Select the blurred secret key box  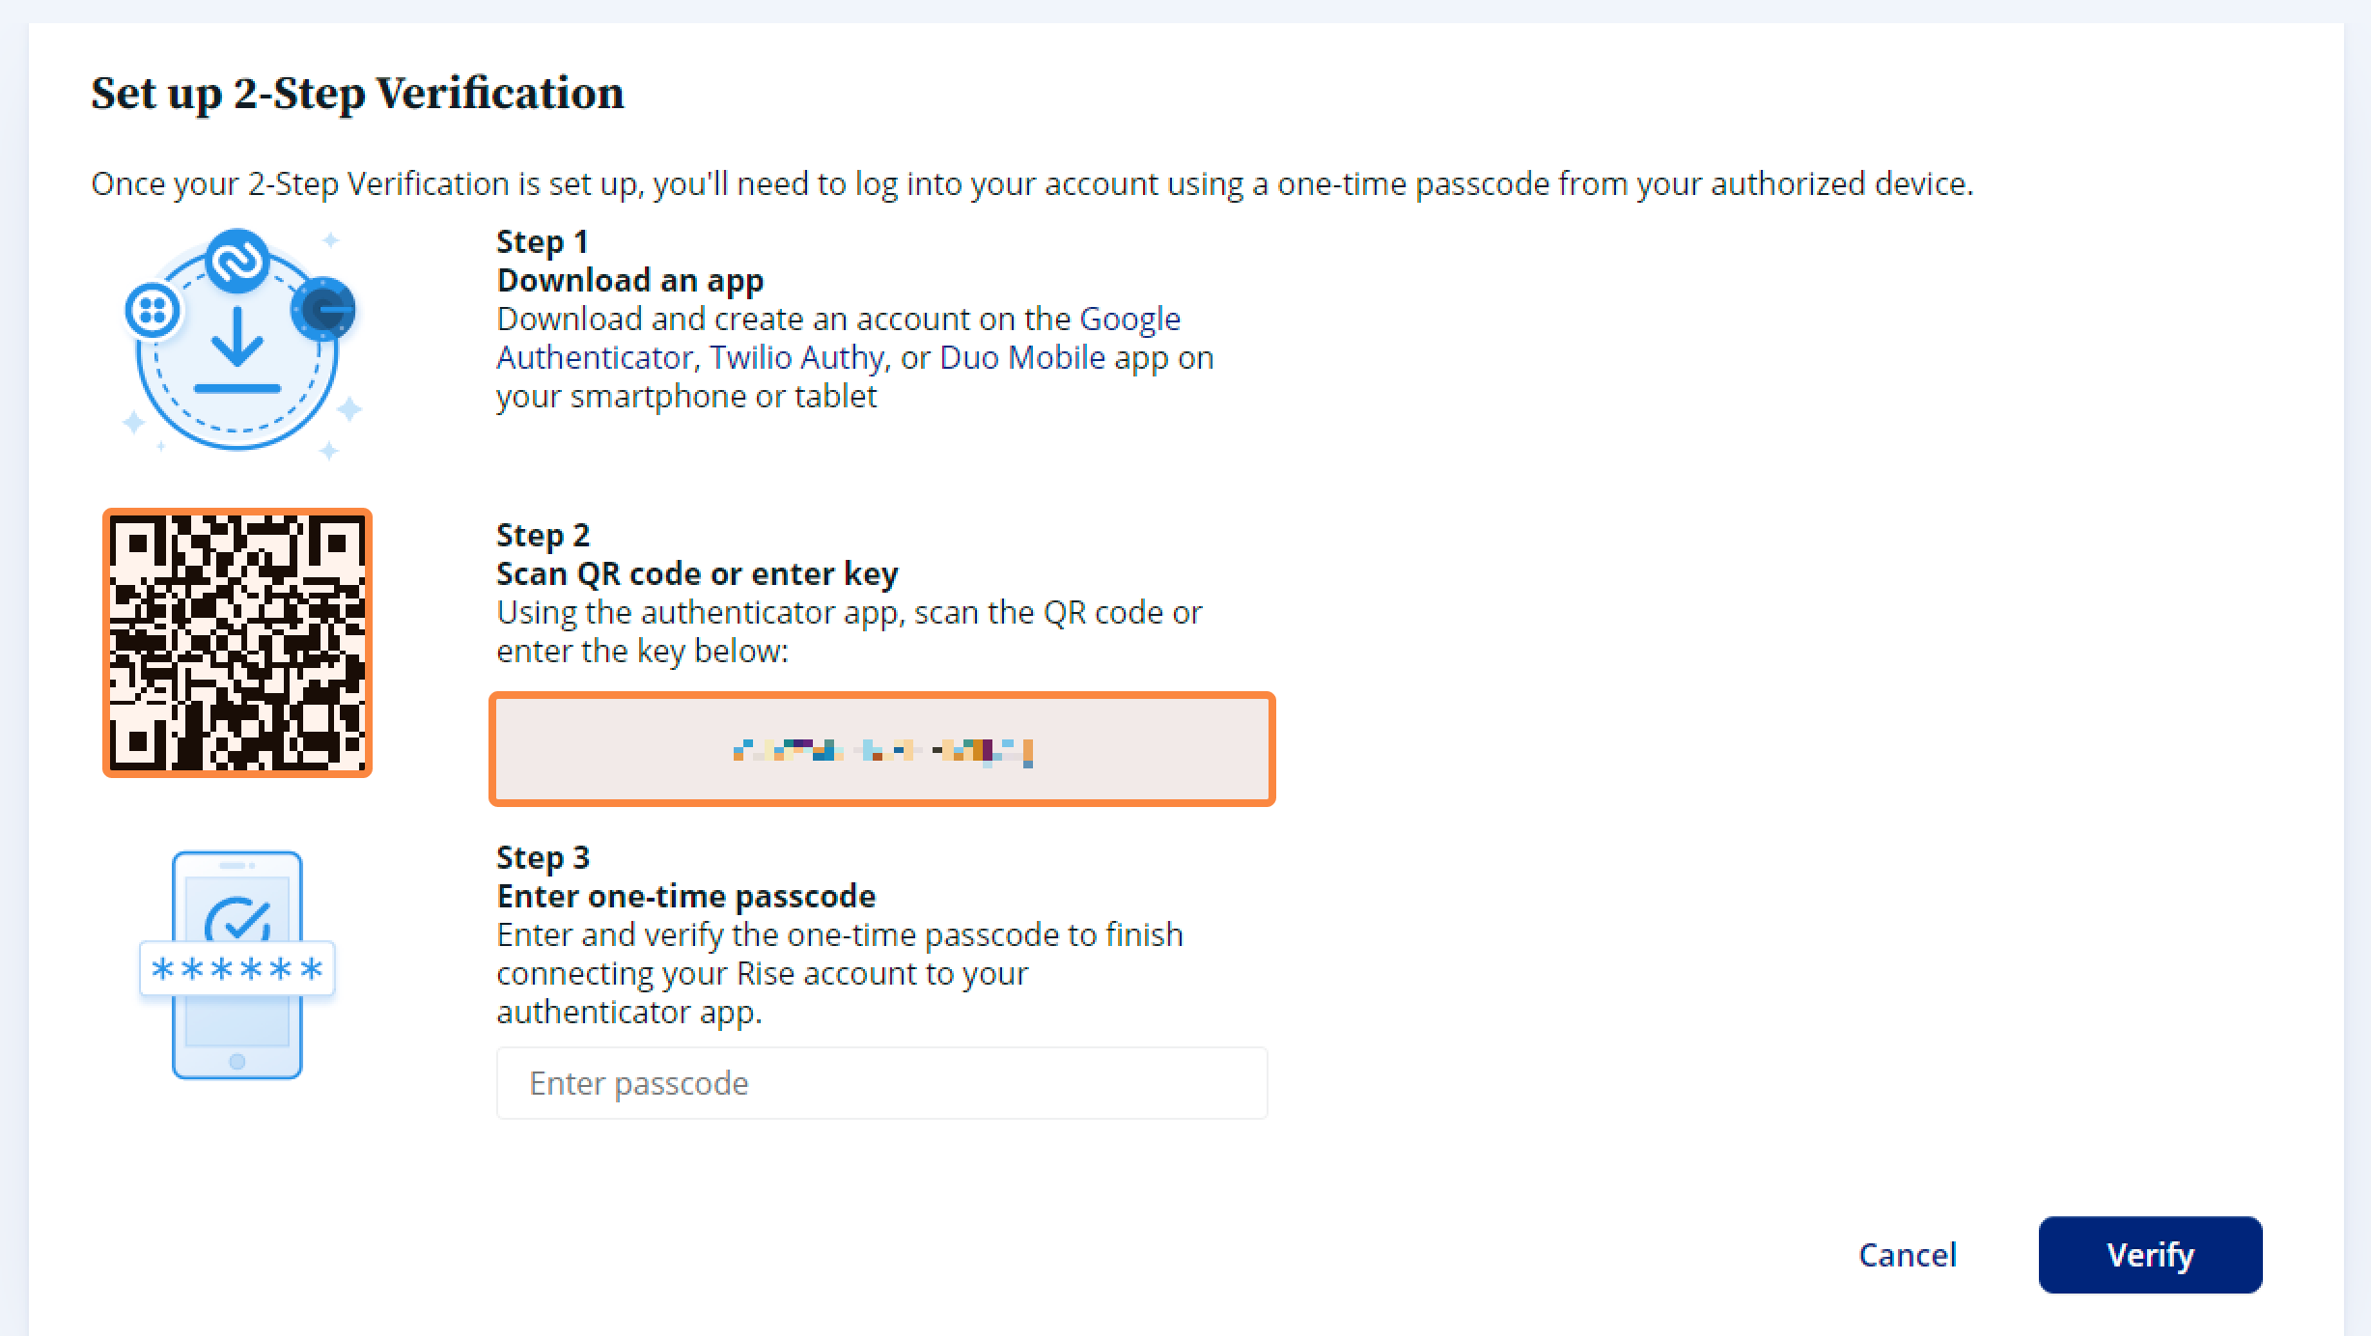(x=882, y=749)
